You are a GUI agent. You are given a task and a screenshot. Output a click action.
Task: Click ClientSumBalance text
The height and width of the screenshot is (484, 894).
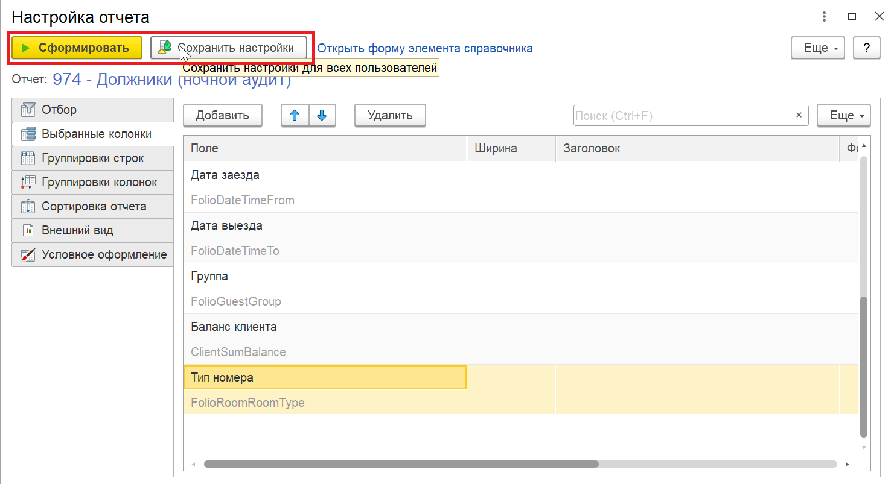(x=238, y=352)
